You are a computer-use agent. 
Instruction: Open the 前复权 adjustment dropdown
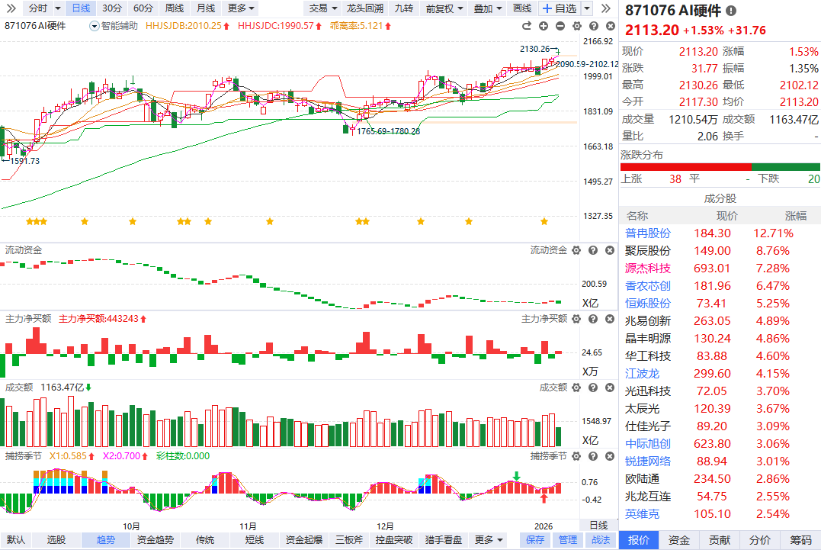coord(443,8)
